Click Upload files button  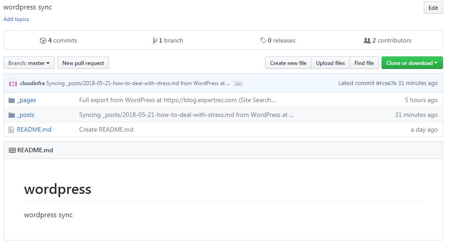(x=330, y=63)
